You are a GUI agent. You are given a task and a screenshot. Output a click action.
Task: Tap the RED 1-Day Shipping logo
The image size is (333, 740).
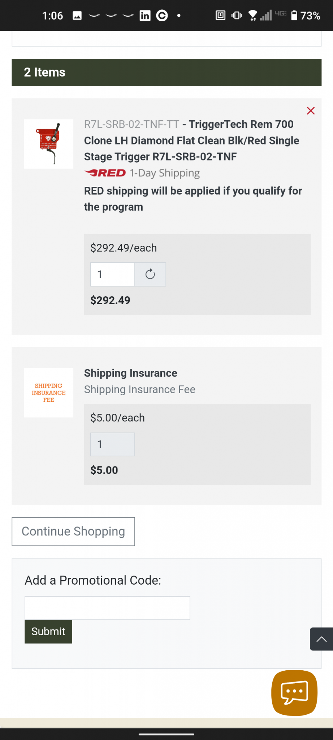point(105,173)
